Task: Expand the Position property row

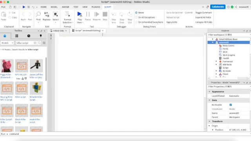Action: pos(213,130)
